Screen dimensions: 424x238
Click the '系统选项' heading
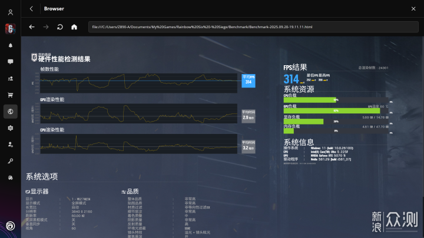[x=42, y=176]
